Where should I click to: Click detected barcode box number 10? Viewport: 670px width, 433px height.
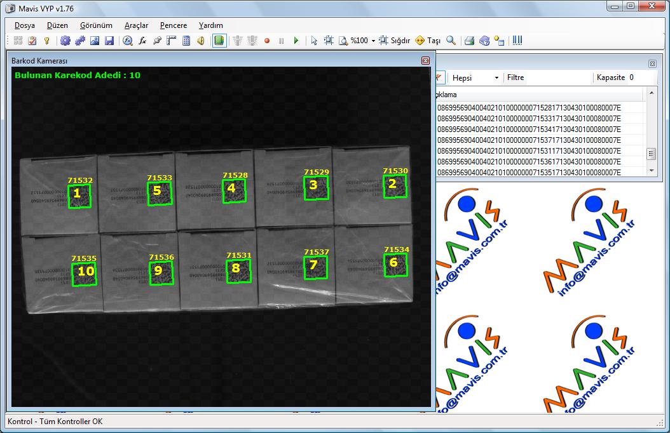(x=84, y=274)
